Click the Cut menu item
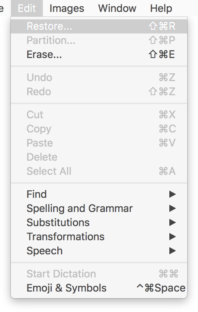The image size is (198, 312). pos(99,115)
